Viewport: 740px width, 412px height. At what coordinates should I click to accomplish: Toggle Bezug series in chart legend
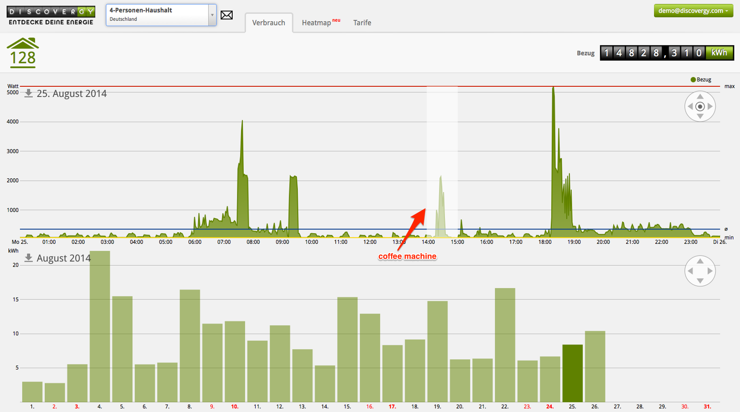701,79
